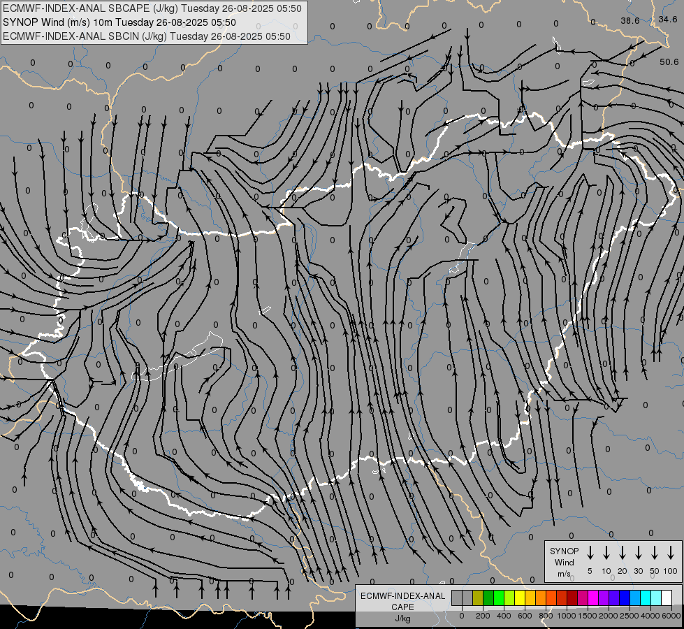Pick the legend wind arrow for 100 m/s
Image resolution: width=684 pixels, height=629 pixels.
pos(671,552)
